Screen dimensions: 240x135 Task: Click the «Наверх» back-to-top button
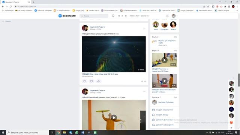pos(7,21)
